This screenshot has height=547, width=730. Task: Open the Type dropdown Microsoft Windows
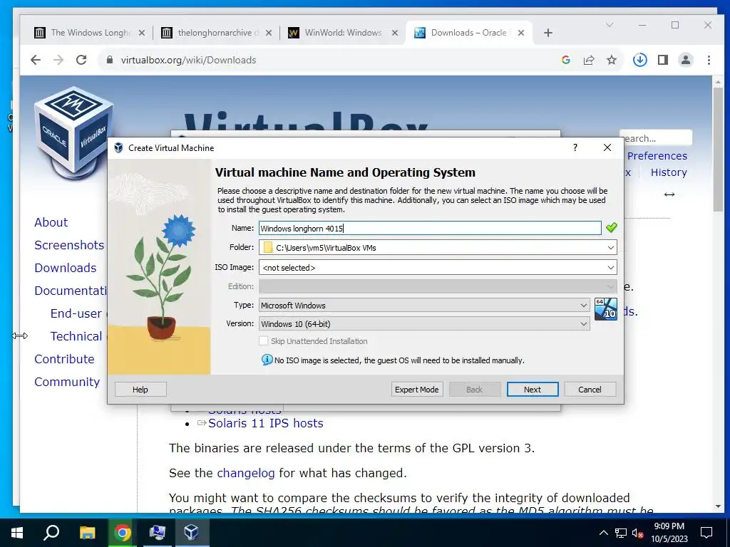pos(424,305)
